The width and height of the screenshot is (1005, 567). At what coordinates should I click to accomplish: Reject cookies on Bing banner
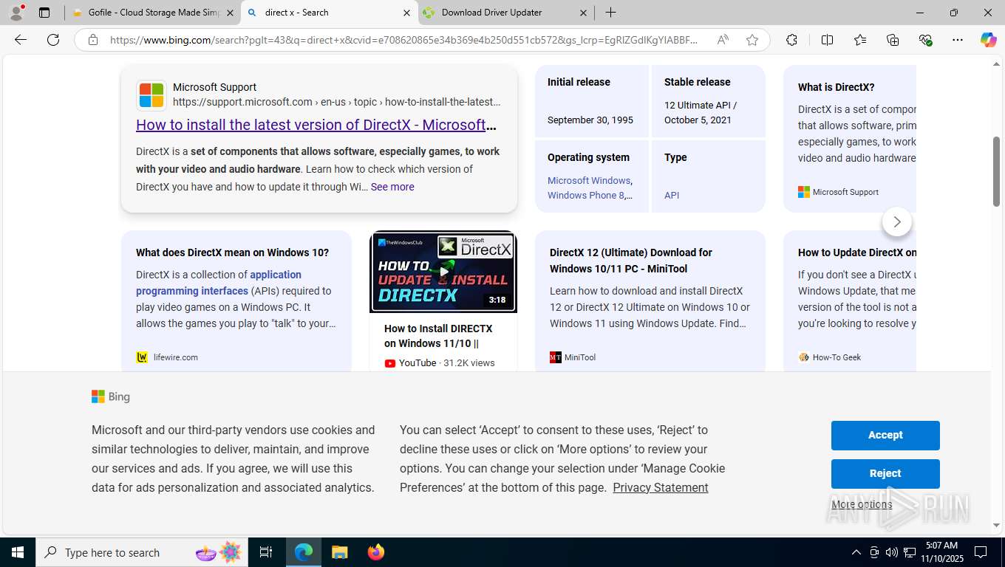pyautogui.click(x=885, y=473)
